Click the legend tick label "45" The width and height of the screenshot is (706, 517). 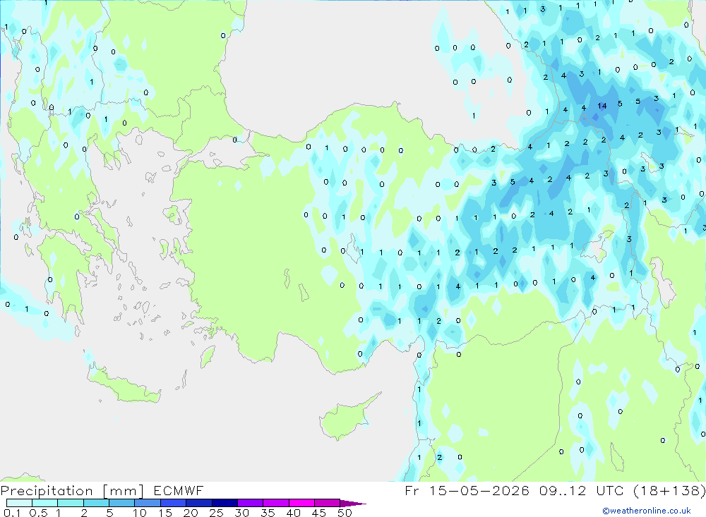pos(319,513)
